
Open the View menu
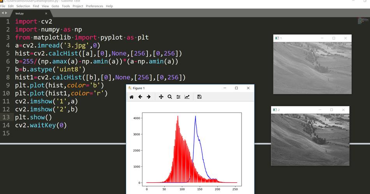(x=45, y=6)
